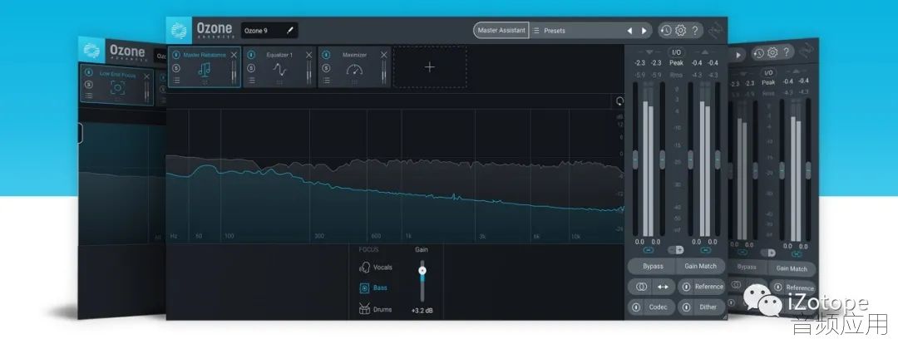Solo the Maximizer module
Screen dimensions: 898x344
point(327,68)
